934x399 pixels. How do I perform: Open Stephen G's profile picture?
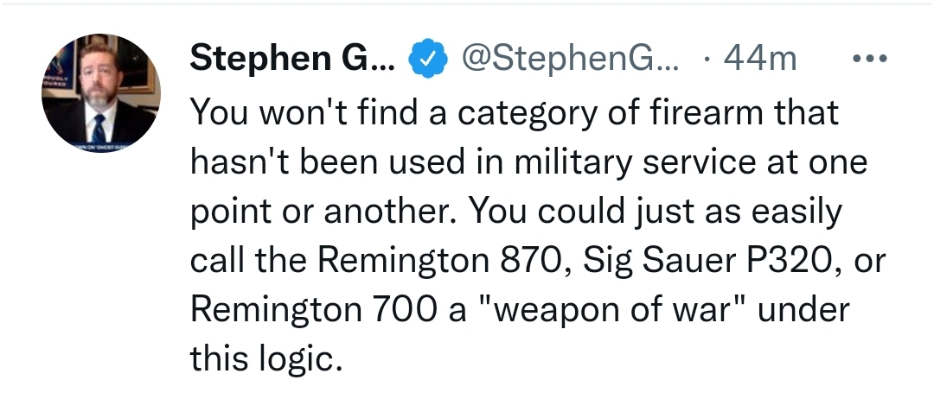pos(100,93)
